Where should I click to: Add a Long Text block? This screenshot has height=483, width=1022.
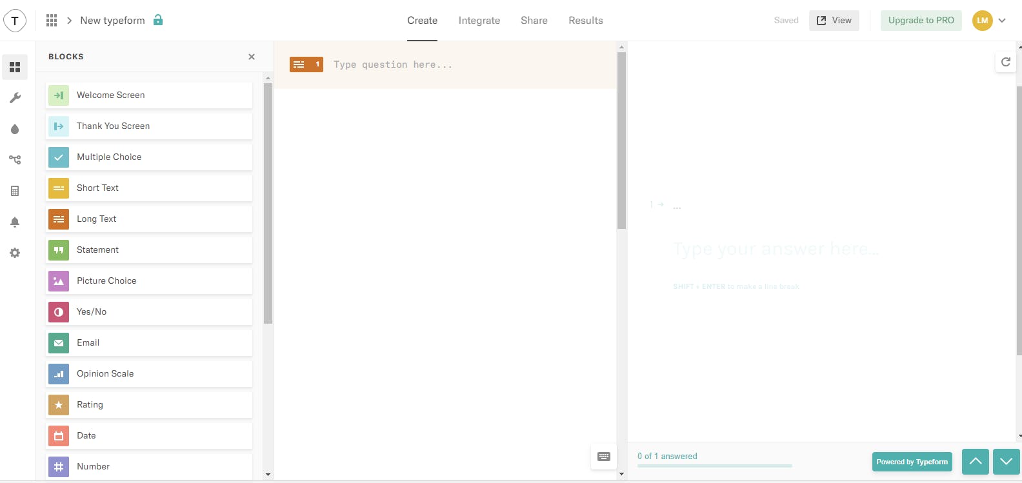pyautogui.click(x=149, y=219)
